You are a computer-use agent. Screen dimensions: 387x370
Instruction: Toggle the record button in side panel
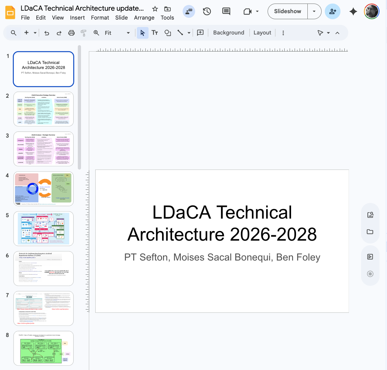tap(370, 274)
